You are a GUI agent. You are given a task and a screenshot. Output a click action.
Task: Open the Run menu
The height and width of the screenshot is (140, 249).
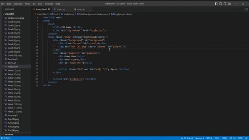[x=40, y=3]
